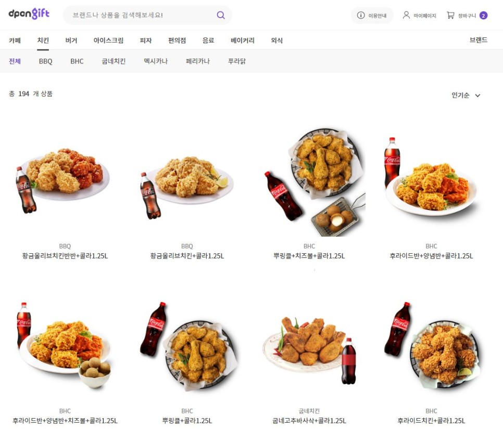Select the 외식 category tab
This screenshot has width=503, height=429.
point(276,41)
